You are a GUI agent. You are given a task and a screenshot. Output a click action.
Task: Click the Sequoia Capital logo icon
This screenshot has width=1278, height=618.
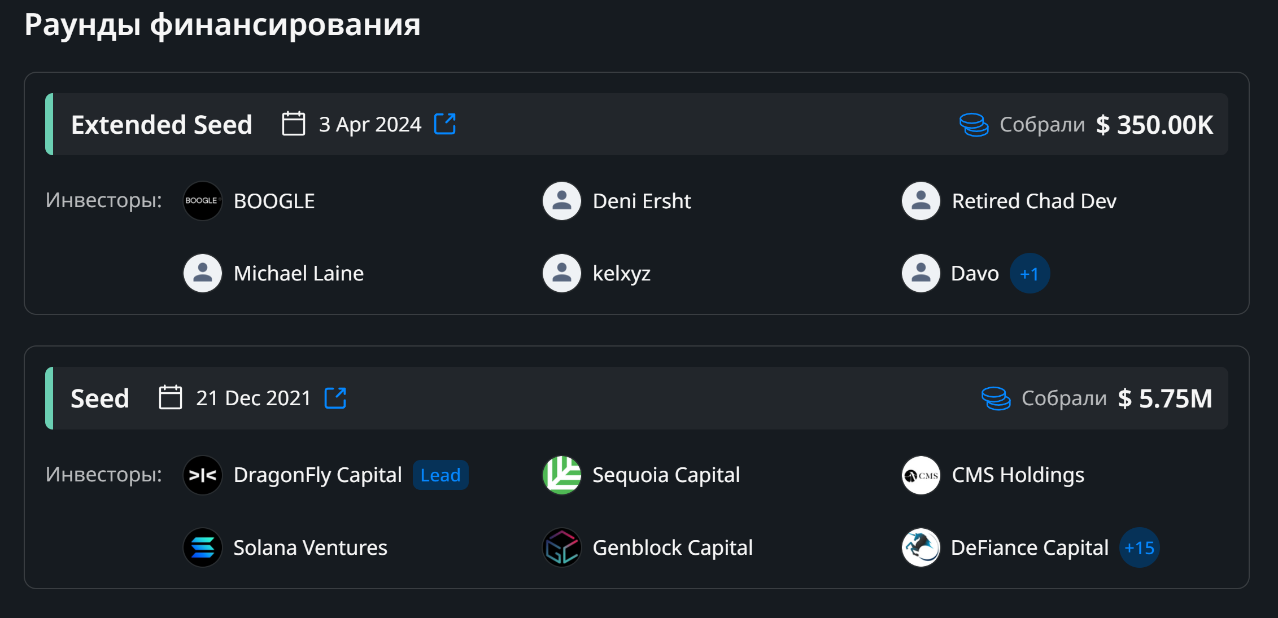coord(561,475)
